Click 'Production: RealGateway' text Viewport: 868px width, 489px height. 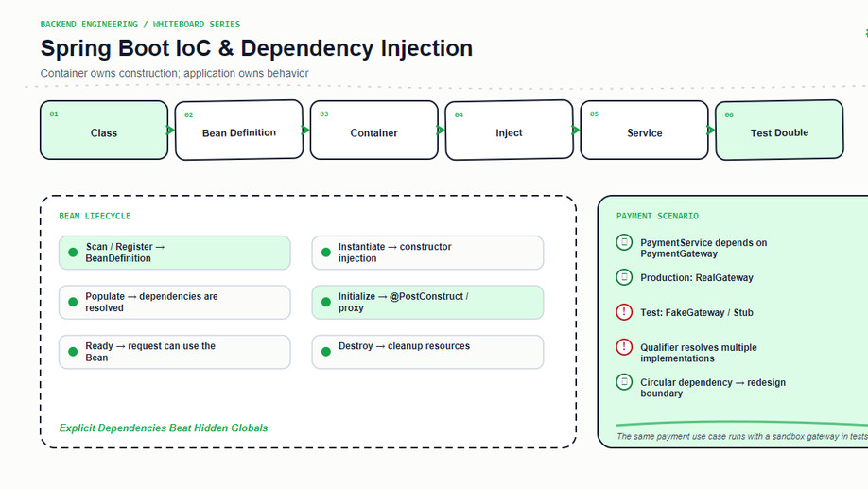click(697, 277)
